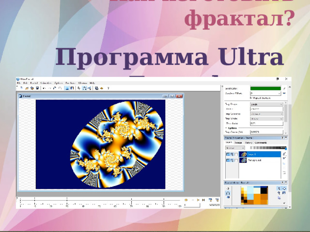Tick the Background layer row checkbox
The width and height of the screenshot is (310, 232).
tap(236, 160)
